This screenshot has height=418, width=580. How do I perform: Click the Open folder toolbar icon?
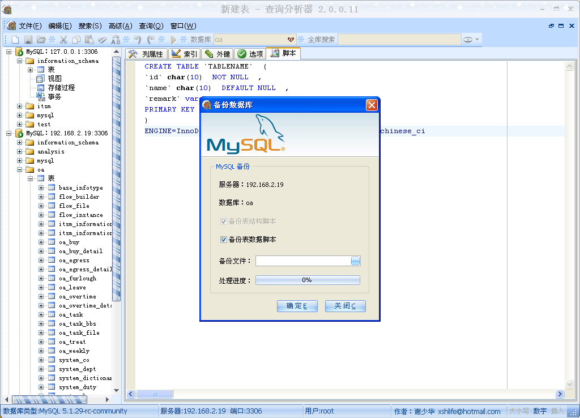[41, 40]
